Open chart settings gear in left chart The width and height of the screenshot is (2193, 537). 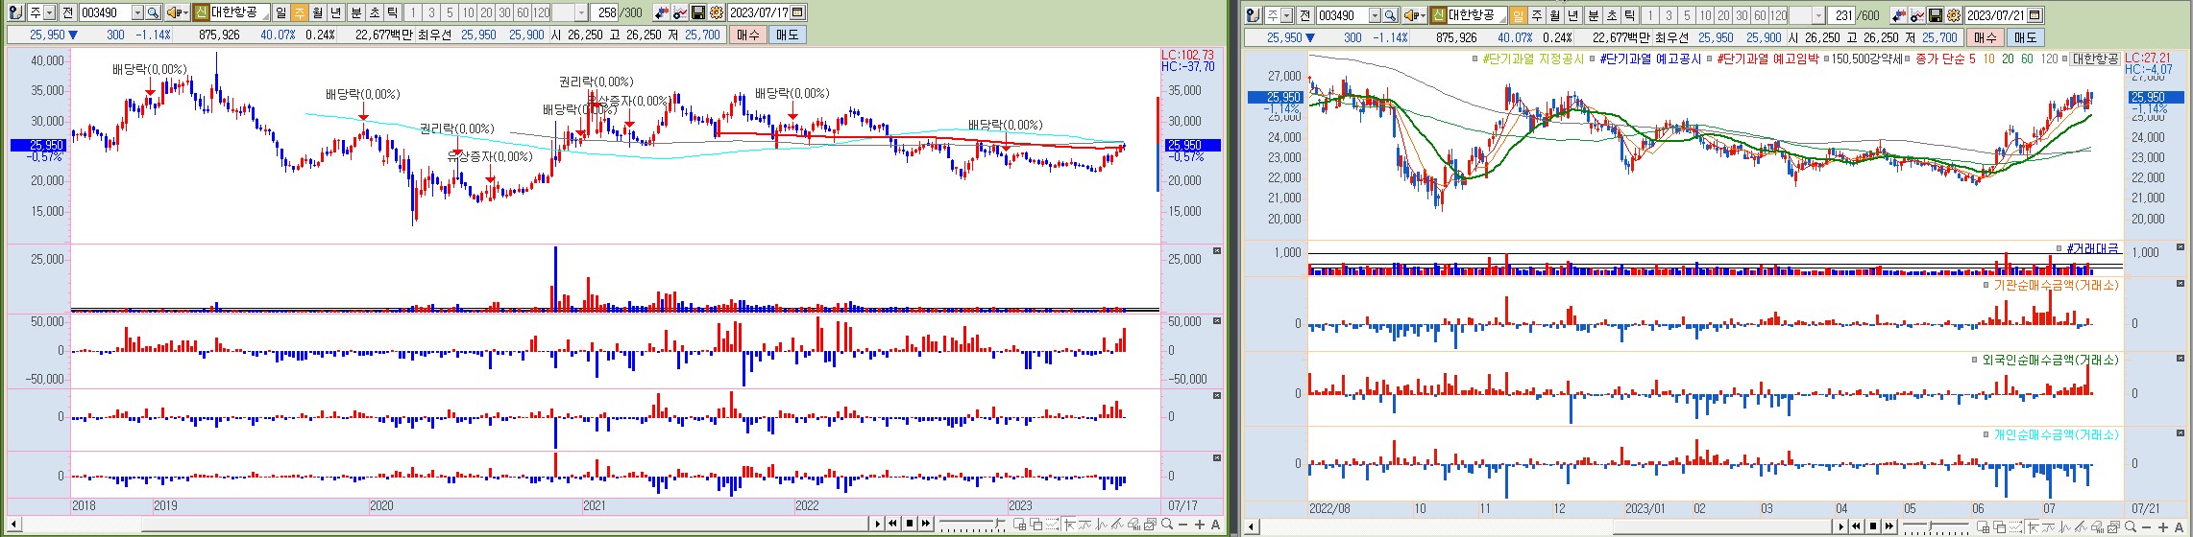pyautogui.click(x=717, y=12)
